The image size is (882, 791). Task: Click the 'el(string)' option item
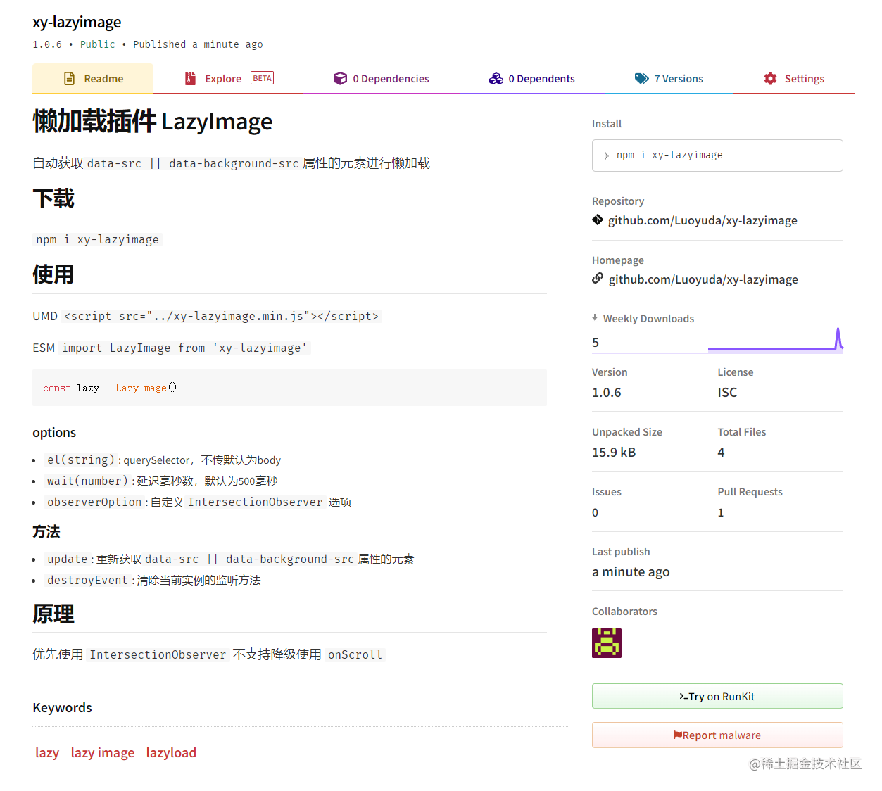pos(164,460)
